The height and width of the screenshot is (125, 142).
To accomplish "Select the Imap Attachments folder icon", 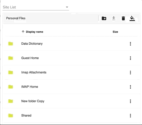I will tap(11, 72).
